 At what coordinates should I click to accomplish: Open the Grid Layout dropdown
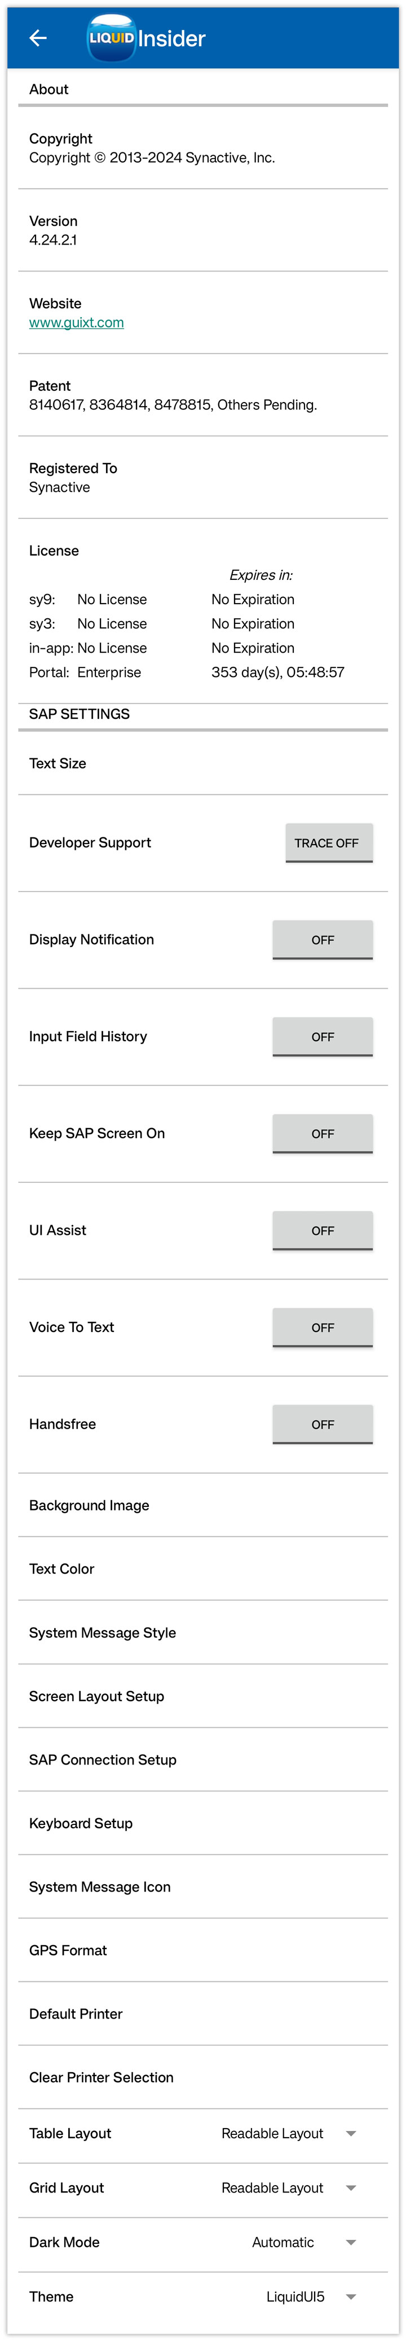pos(351,2187)
